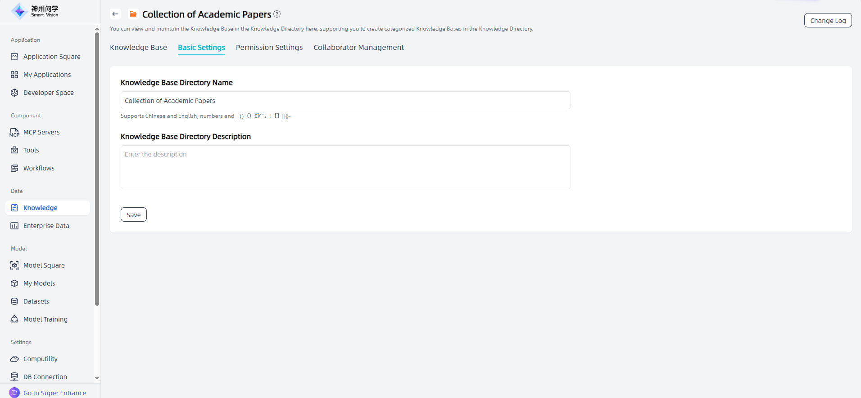The height and width of the screenshot is (398, 861).
Task: Click the My Applications grid icon
Action: [14, 75]
